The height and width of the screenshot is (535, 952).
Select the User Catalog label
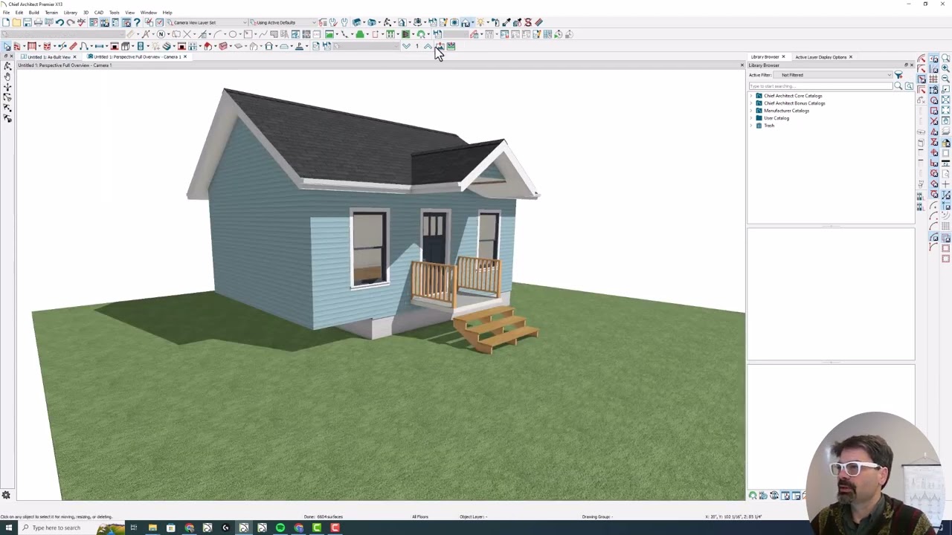[776, 118]
